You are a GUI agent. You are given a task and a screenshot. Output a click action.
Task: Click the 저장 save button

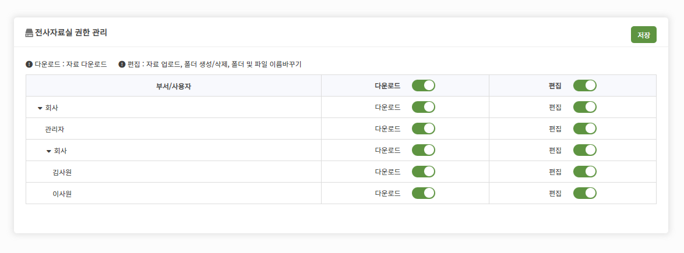[643, 35]
